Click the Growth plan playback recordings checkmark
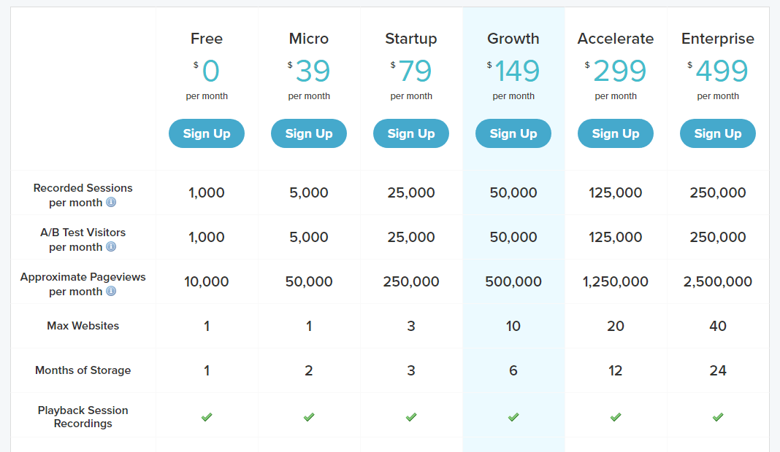The image size is (780, 452). tap(513, 417)
